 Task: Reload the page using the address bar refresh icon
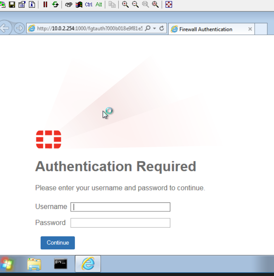point(162,29)
